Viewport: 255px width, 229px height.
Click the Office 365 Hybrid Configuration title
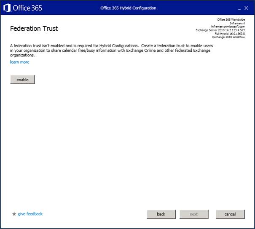tap(128, 8)
